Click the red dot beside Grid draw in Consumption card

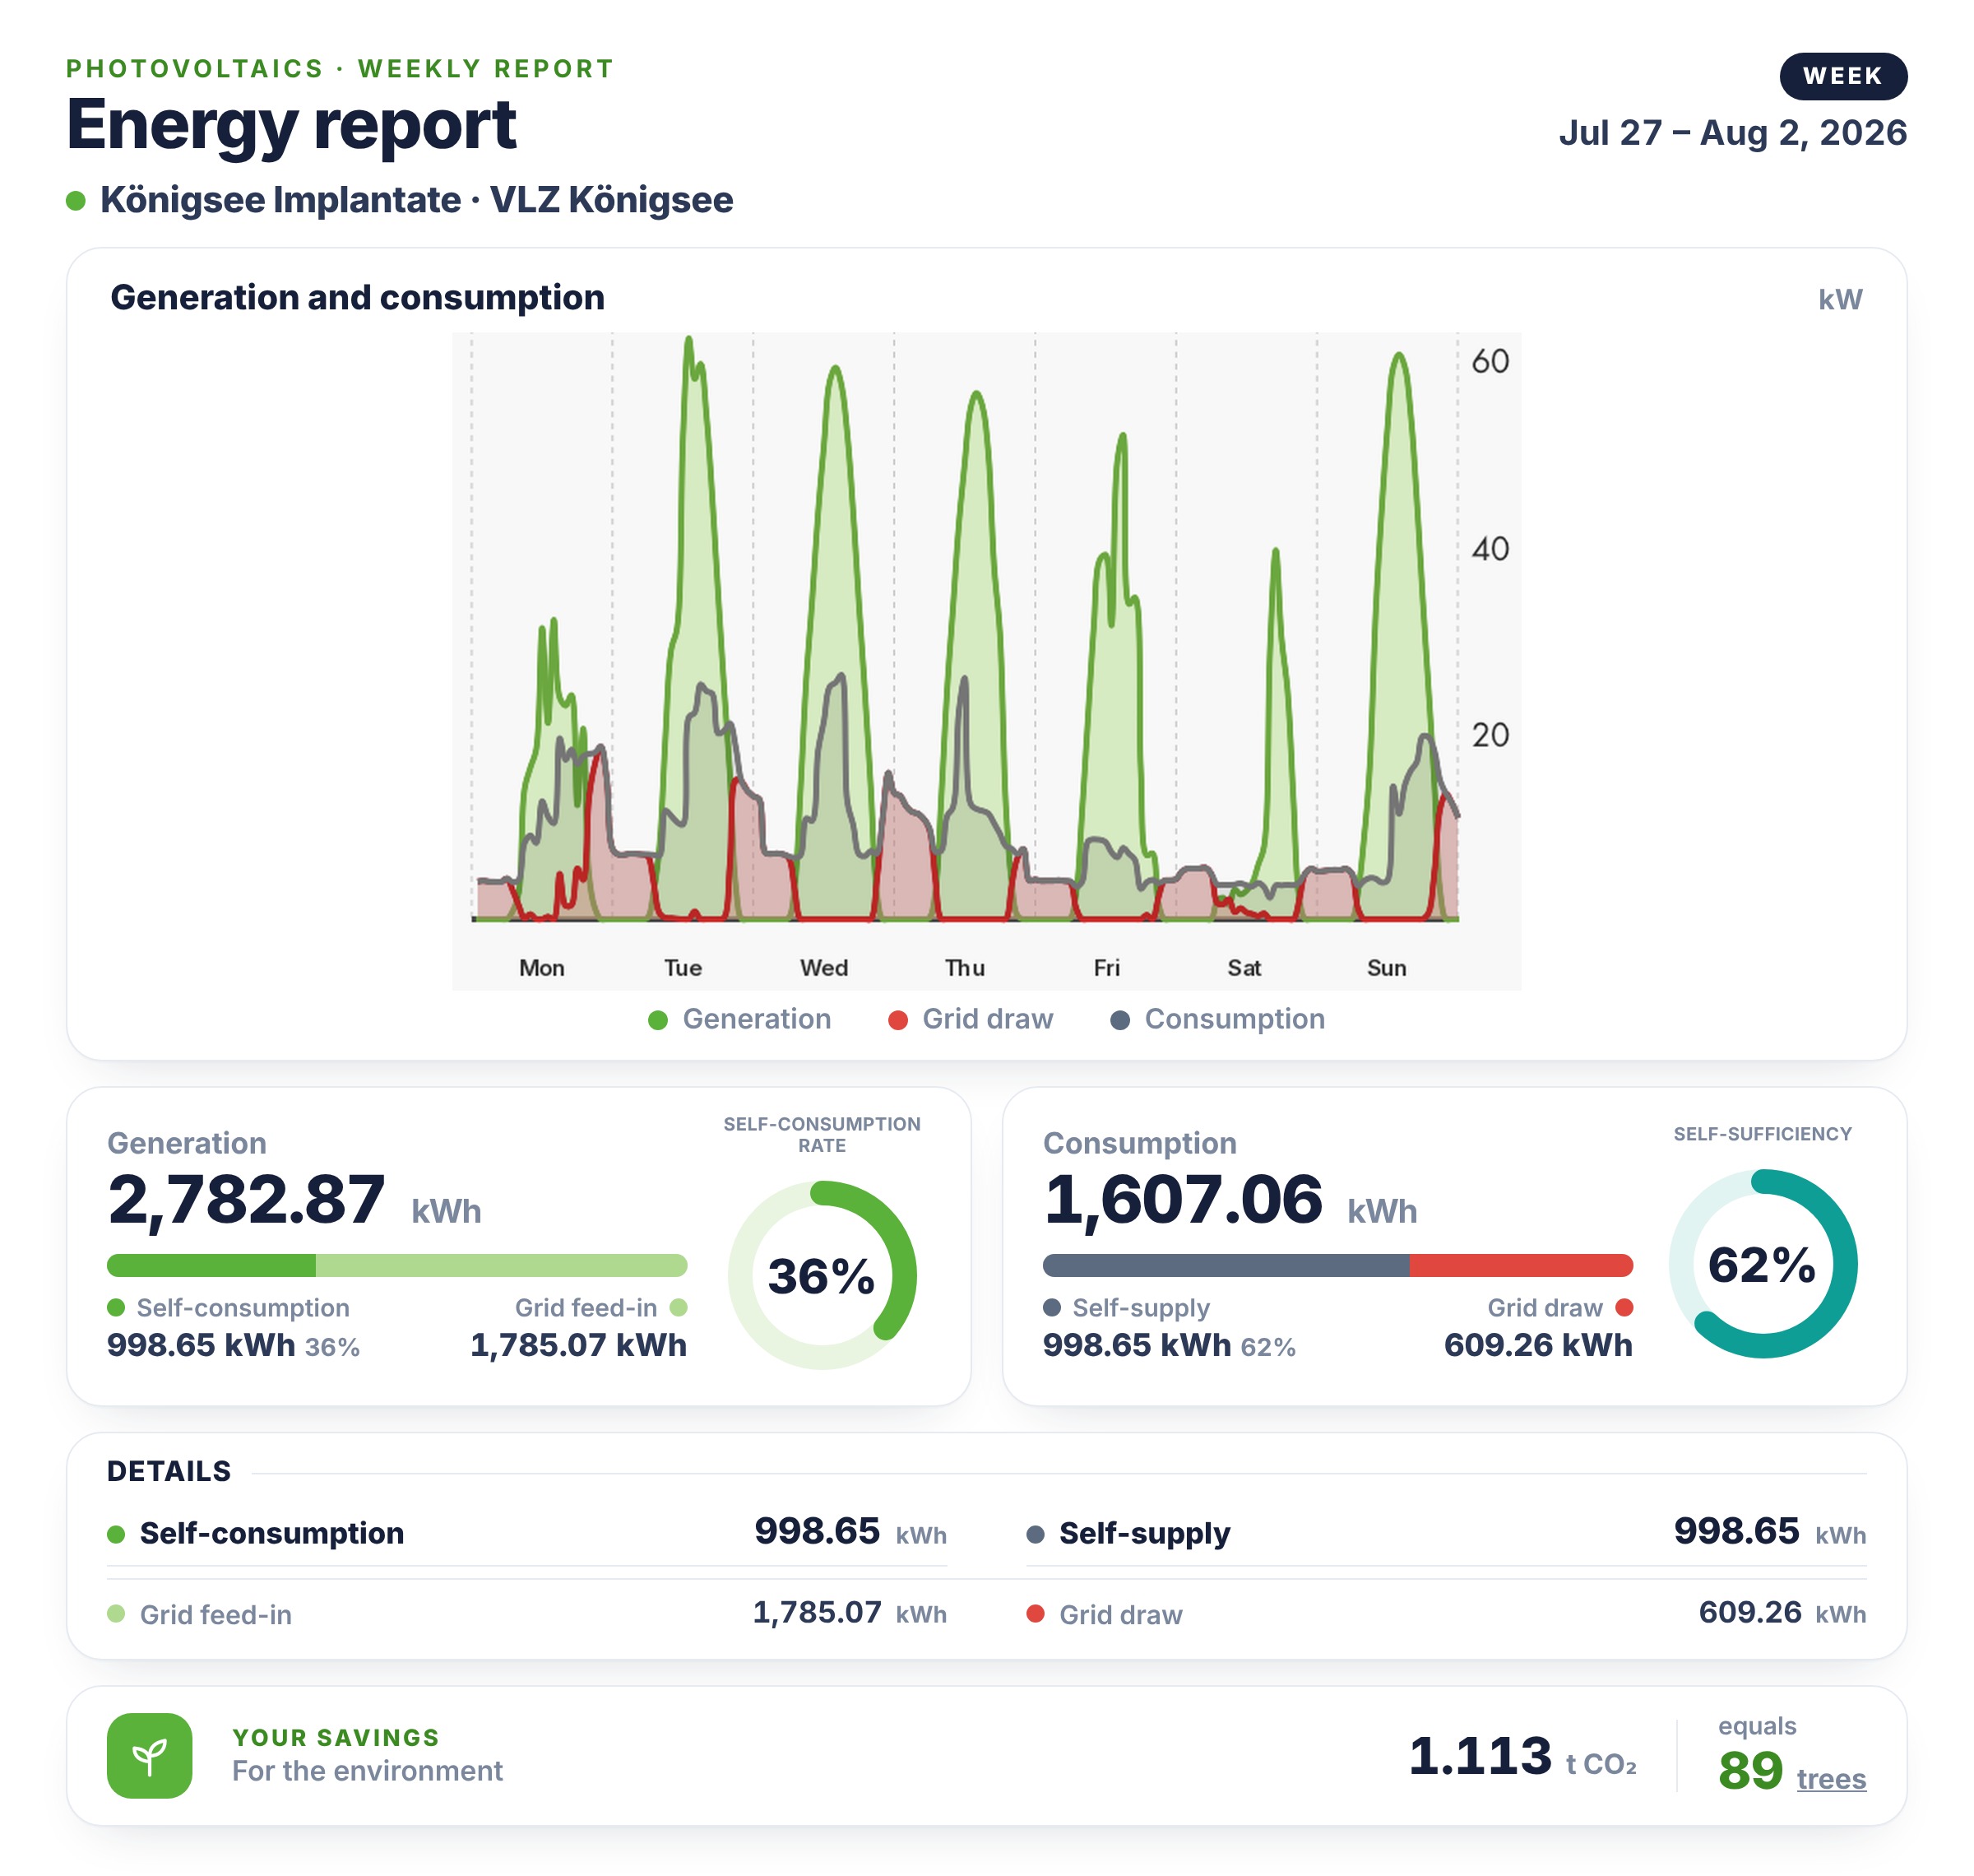coord(1624,1308)
